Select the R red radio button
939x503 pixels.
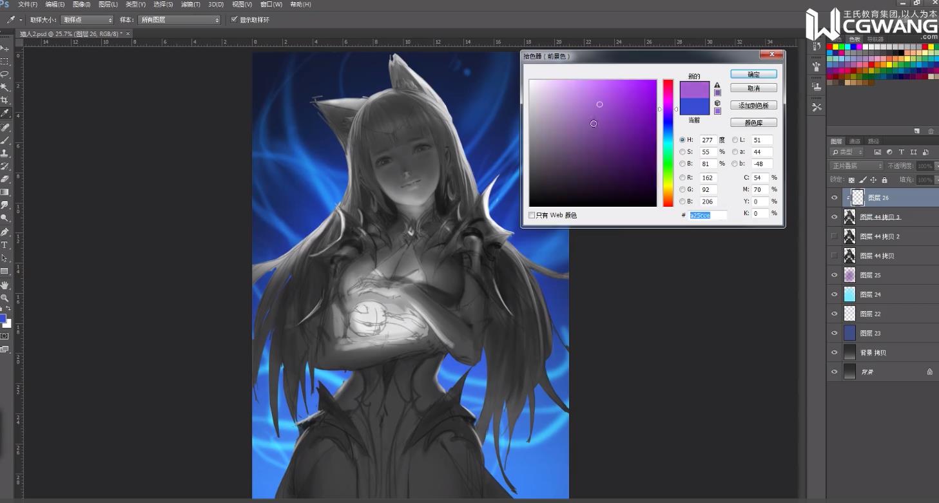click(682, 177)
